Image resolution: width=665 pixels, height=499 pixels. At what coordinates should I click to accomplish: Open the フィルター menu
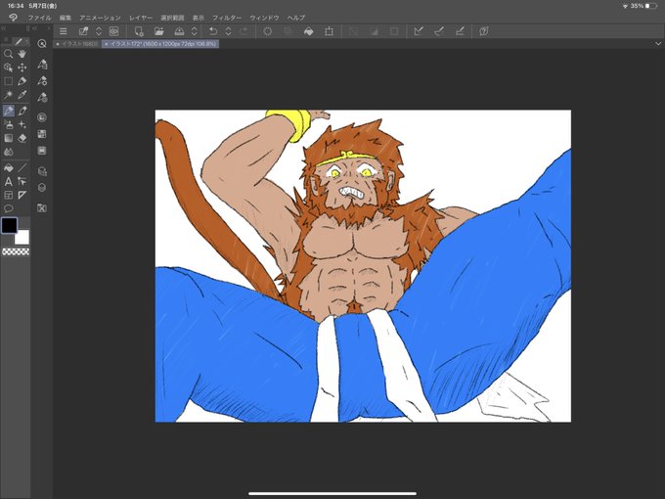pyautogui.click(x=227, y=18)
